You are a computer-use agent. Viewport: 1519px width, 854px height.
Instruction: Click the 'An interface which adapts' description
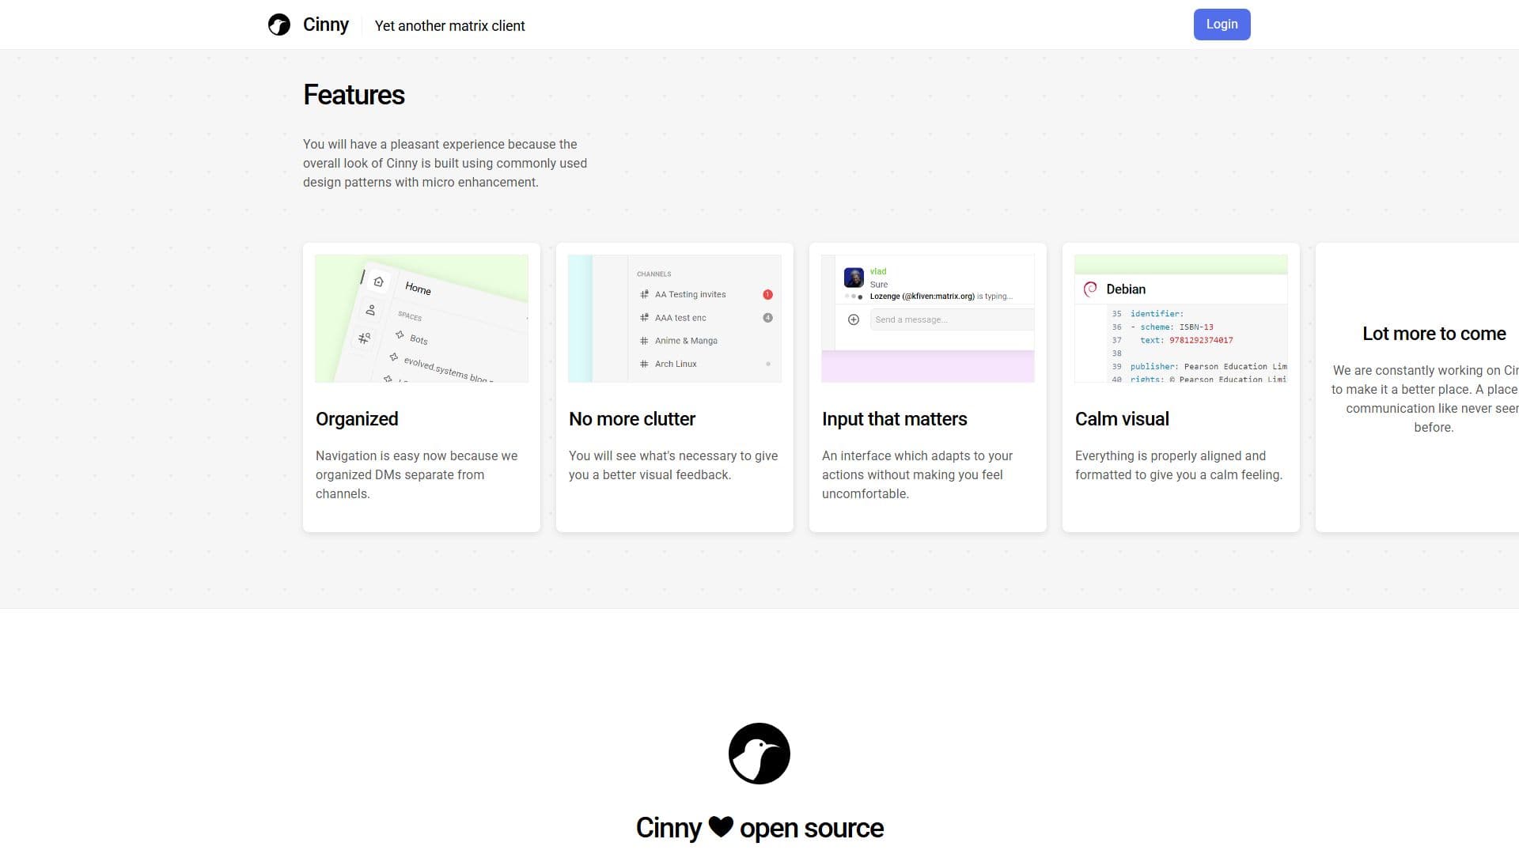coord(918,474)
